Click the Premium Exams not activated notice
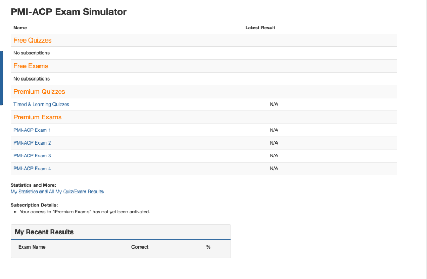 [x=85, y=212]
